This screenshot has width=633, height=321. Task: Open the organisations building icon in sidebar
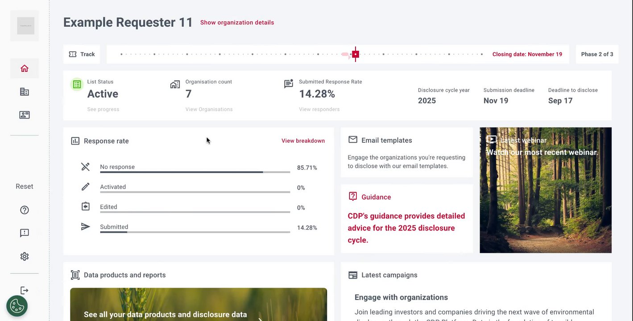coord(25,92)
